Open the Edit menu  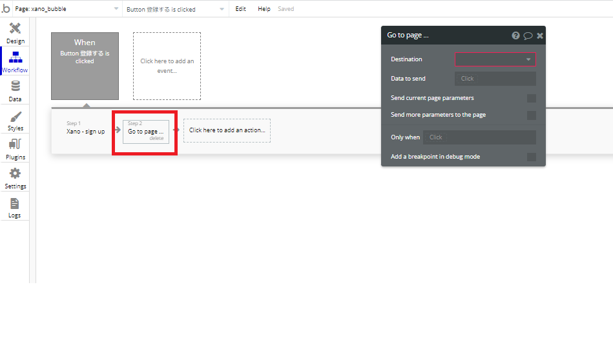click(240, 8)
